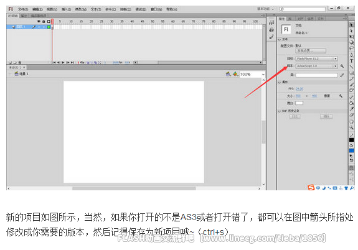Select the Eraser tool

click(351, 114)
